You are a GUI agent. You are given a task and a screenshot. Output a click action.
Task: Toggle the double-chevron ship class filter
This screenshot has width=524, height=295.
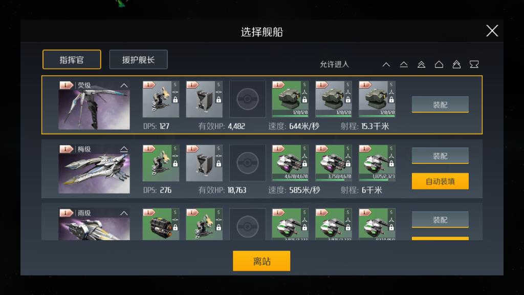pyautogui.click(x=422, y=64)
